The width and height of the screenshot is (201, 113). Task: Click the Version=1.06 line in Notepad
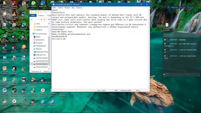59,39
